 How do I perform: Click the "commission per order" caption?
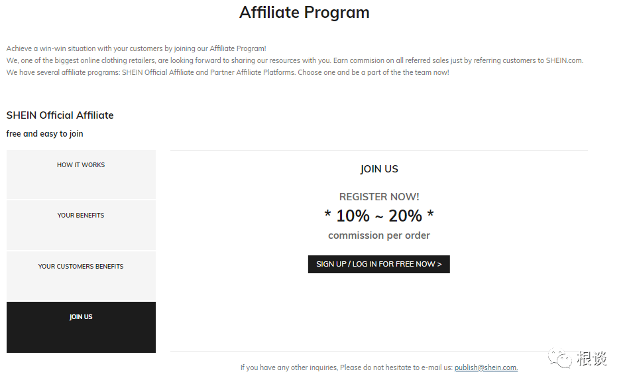click(x=379, y=235)
